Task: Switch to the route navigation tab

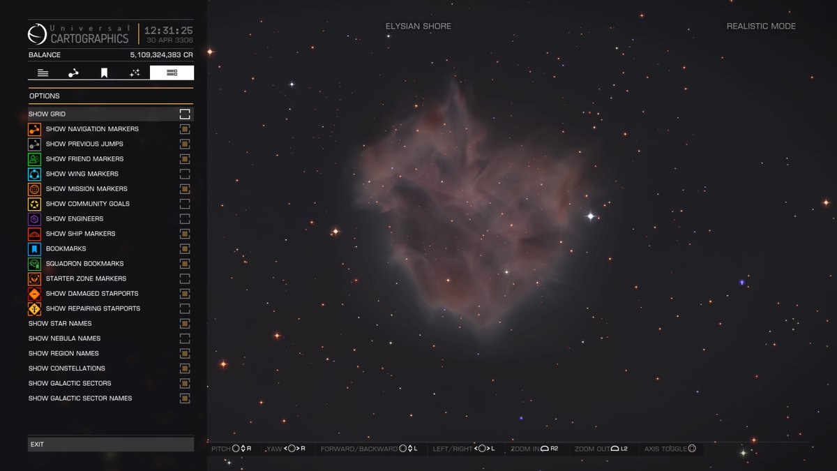Action: (73, 73)
